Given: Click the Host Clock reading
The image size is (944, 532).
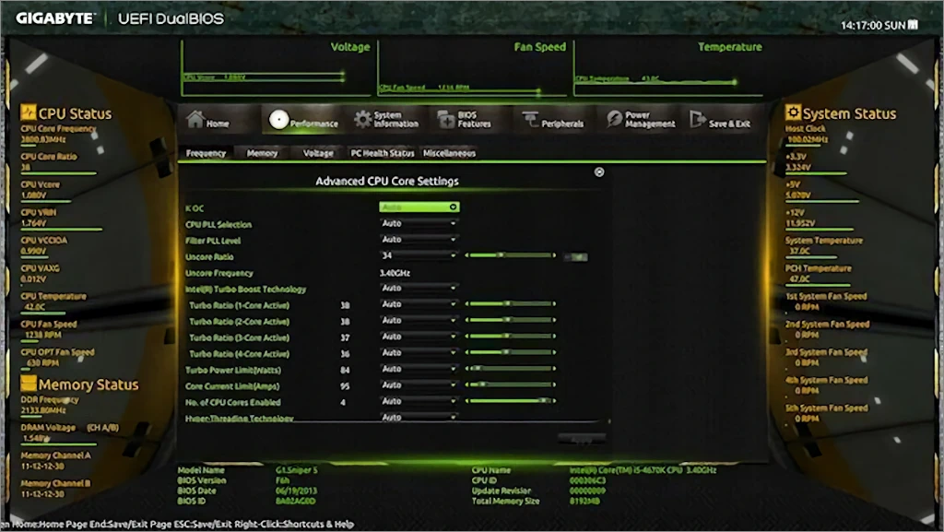Looking at the screenshot, I should pos(807,135).
